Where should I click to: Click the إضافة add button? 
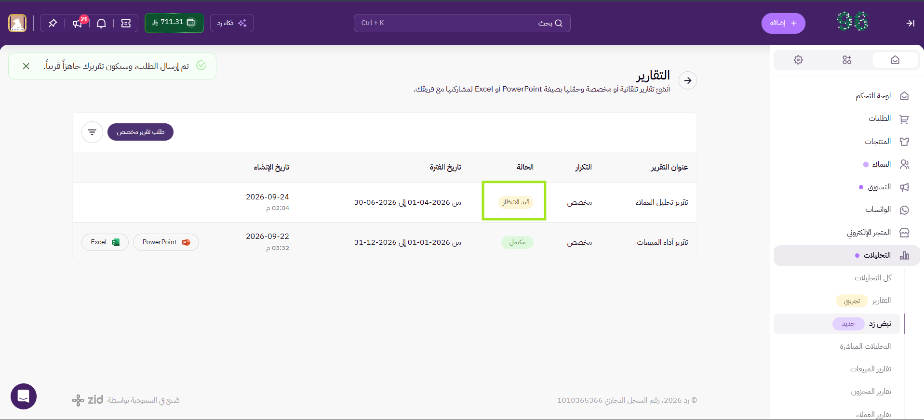783,23
